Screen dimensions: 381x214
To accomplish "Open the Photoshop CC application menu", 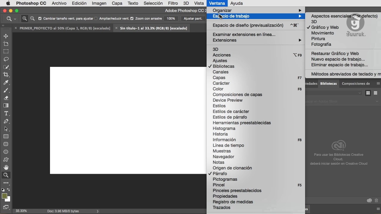I will click(31, 3).
